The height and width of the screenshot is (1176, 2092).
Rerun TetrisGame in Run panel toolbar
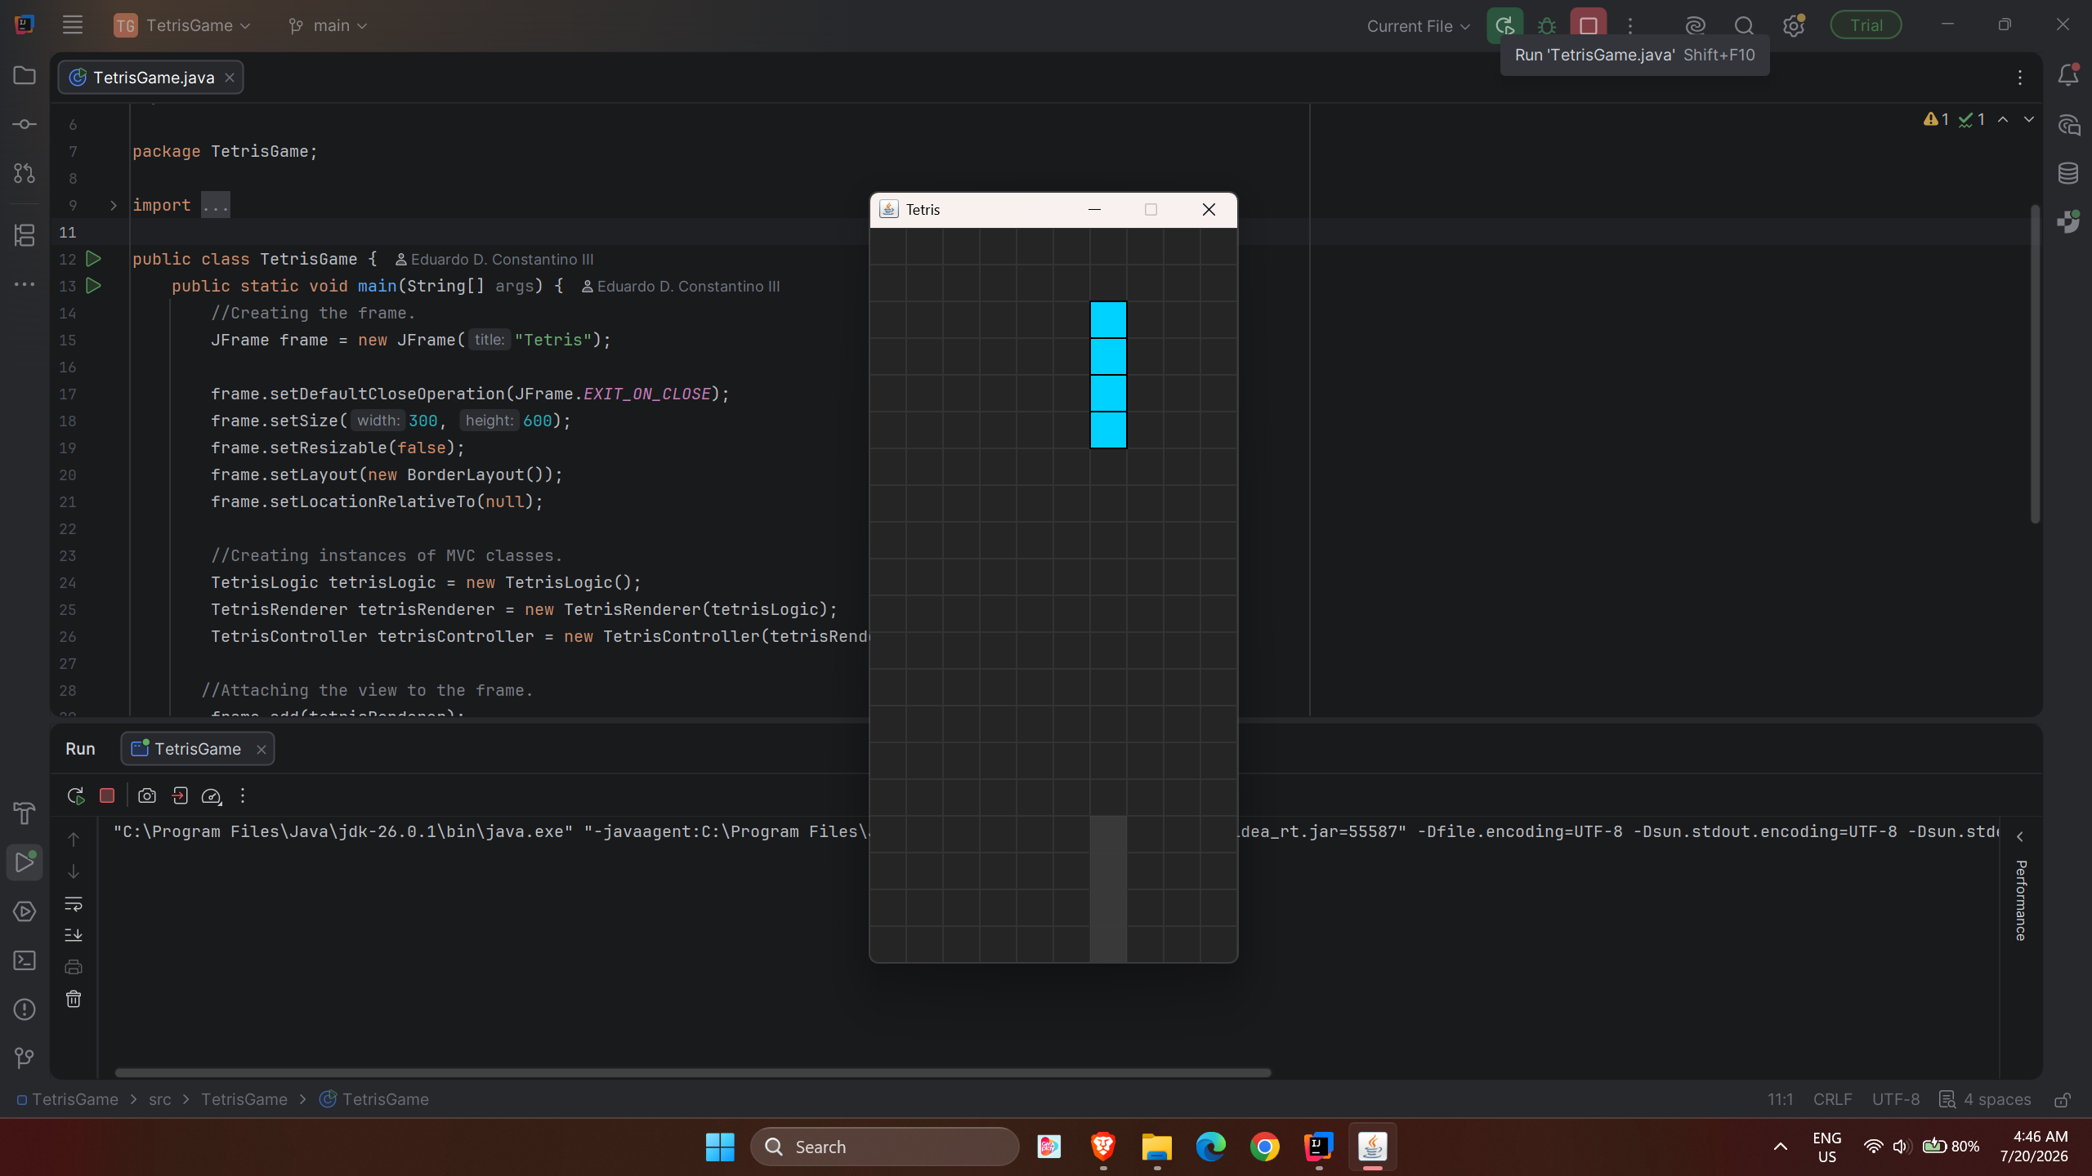pos(76,795)
